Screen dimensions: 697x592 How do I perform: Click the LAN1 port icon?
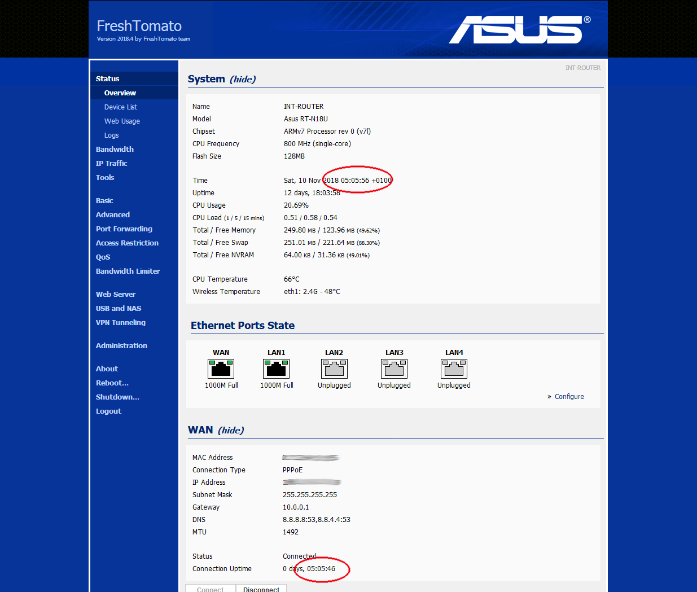[x=277, y=369]
